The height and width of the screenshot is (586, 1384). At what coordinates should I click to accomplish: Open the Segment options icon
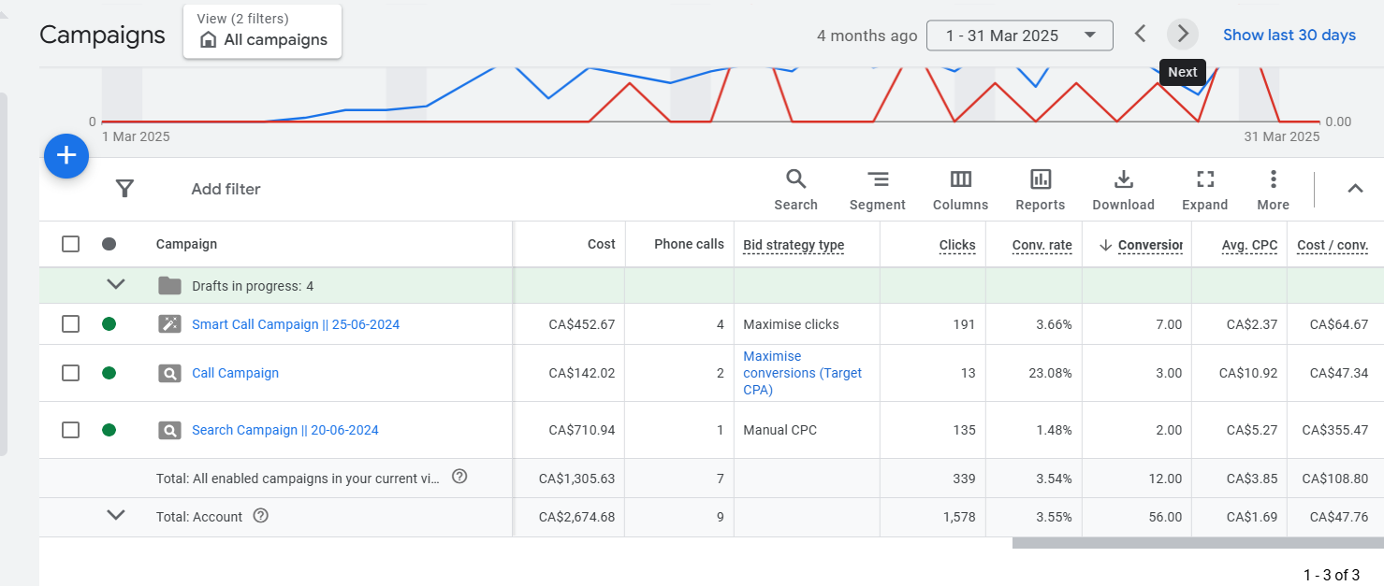click(877, 190)
